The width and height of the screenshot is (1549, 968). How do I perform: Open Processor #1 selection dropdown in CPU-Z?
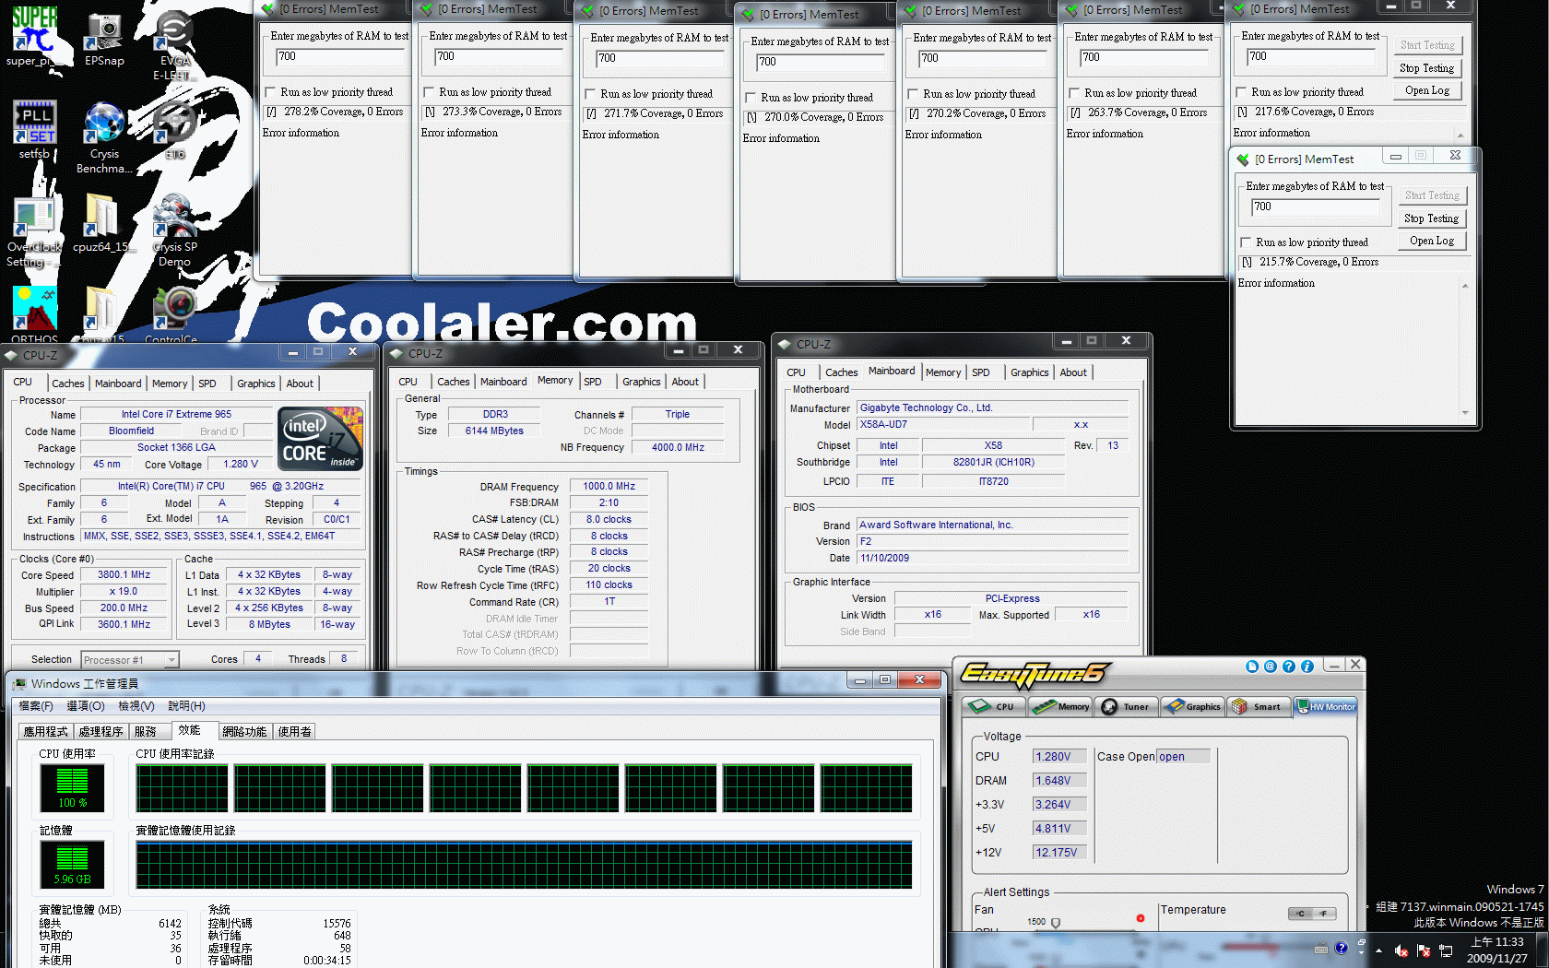coord(129,659)
